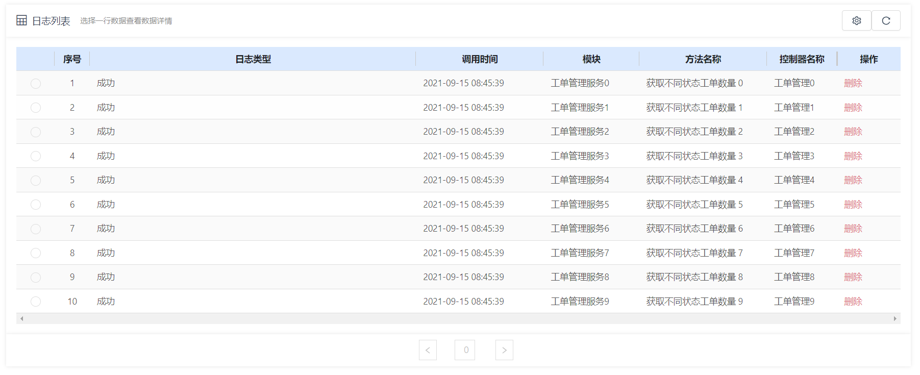Select radio button for row 6
The image size is (920, 375).
(36, 205)
